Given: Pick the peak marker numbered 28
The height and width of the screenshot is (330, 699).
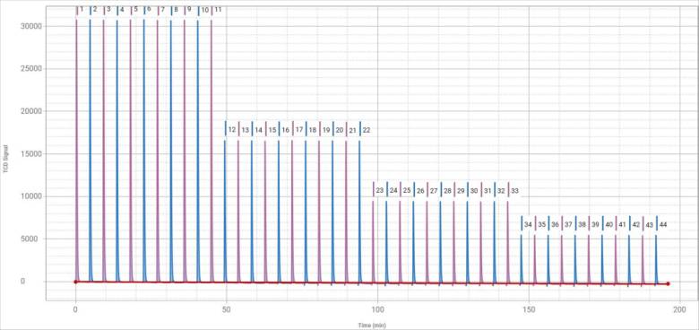Looking at the screenshot, I should [446, 190].
